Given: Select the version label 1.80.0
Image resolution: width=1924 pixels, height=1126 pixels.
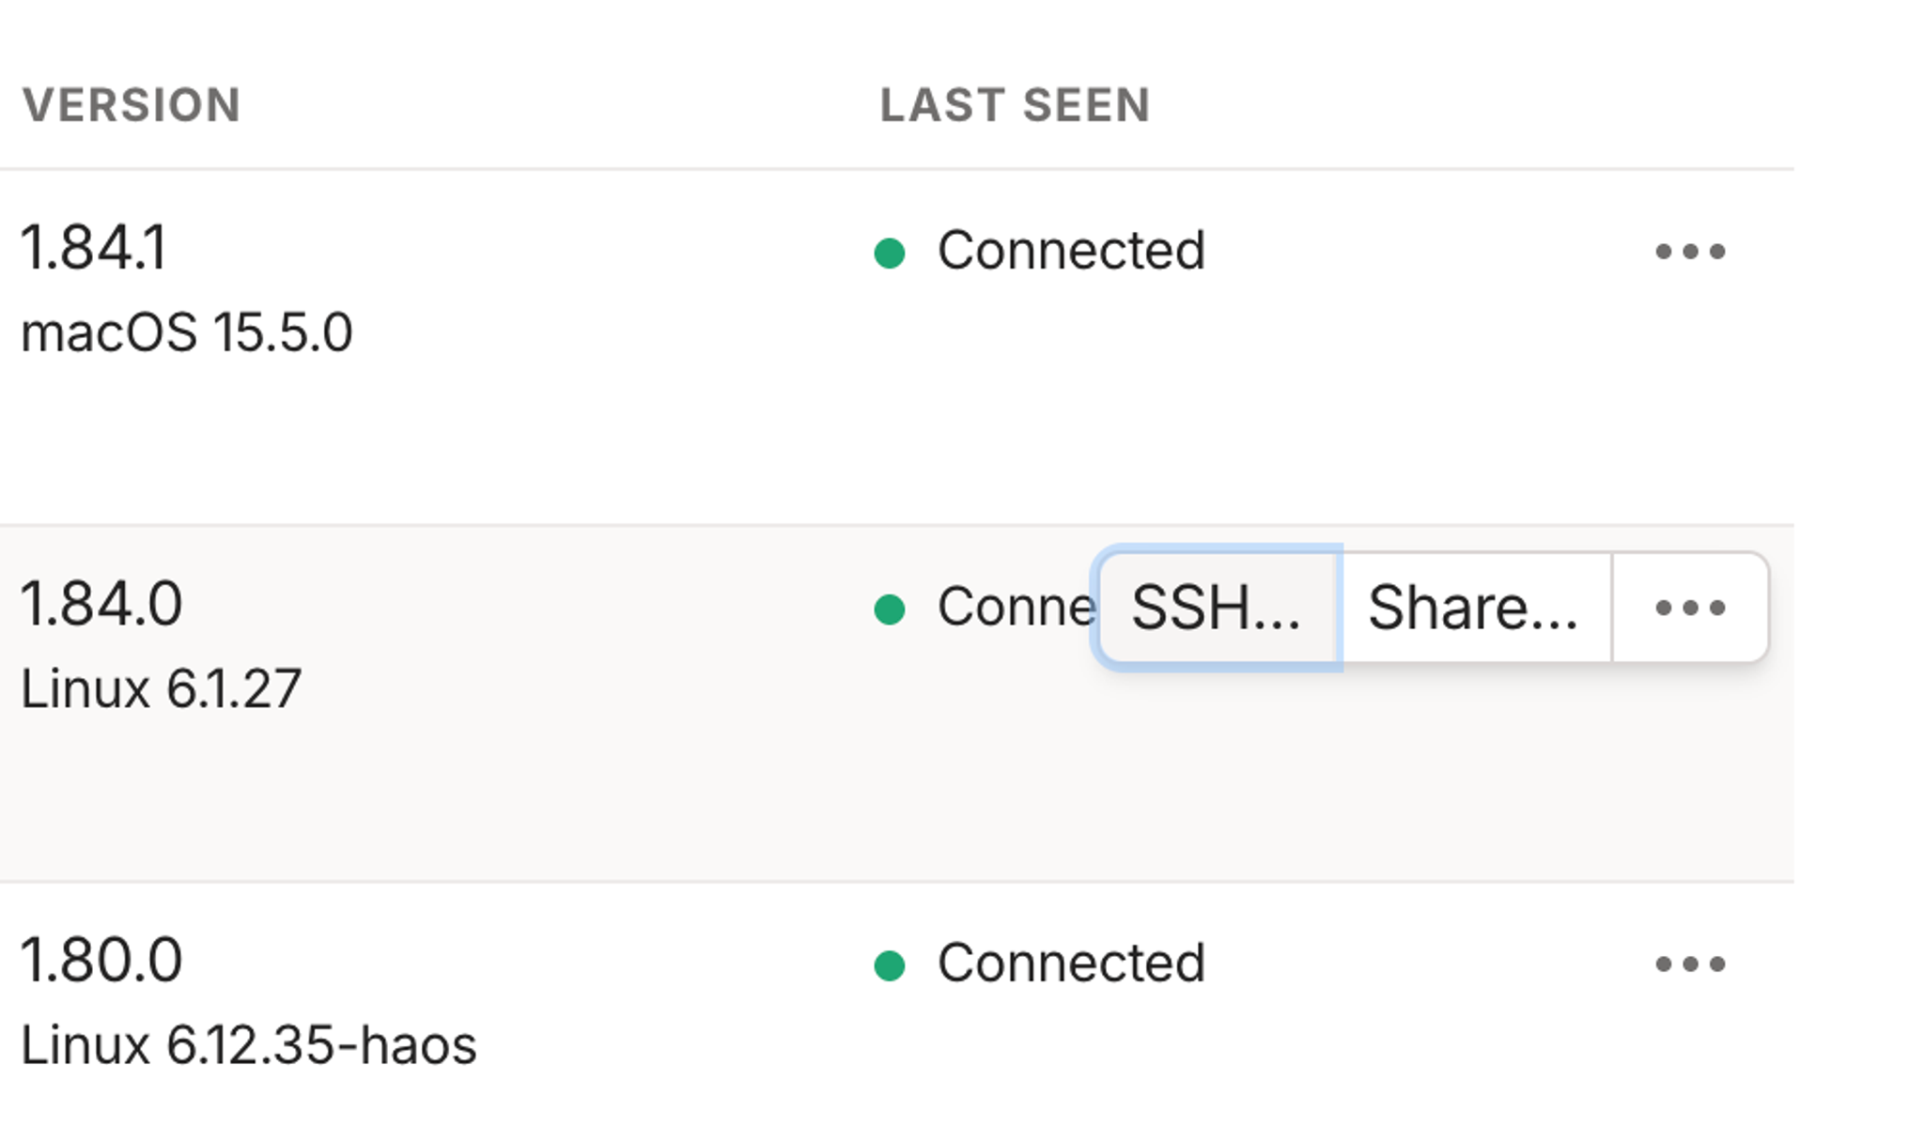Looking at the screenshot, I should pyautogui.click(x=101, y=960).
